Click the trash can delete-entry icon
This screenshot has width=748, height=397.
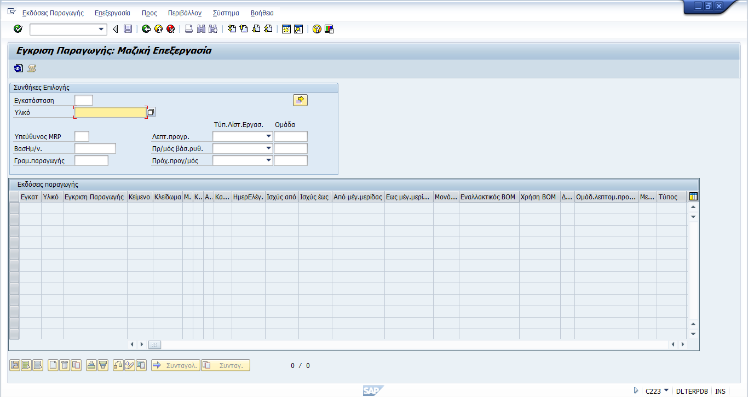pyautogui.click(x=65, y=365)
